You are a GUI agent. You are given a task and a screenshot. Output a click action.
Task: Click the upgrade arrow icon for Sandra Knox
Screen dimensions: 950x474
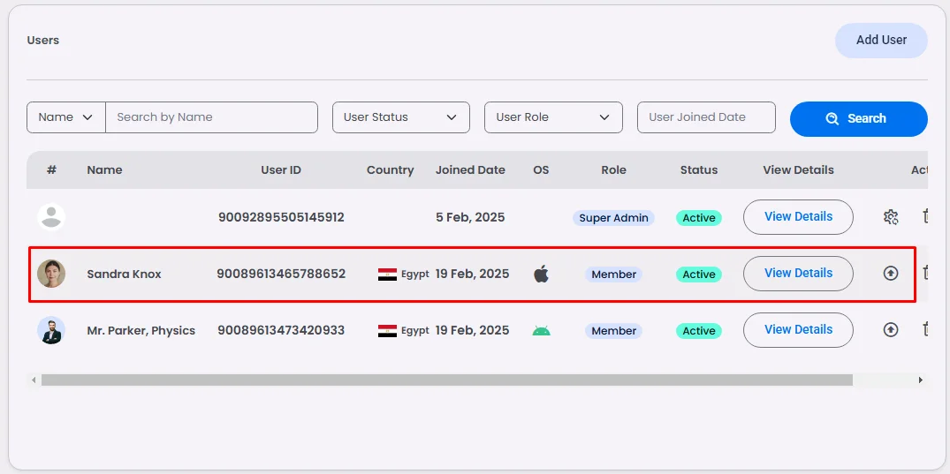tap(891, 274)
